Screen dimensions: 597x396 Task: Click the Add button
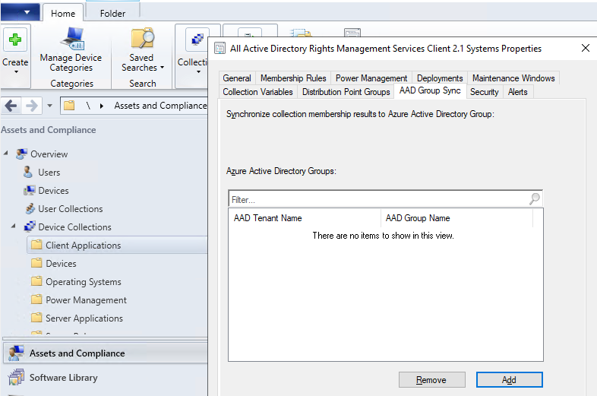(509, 380)
